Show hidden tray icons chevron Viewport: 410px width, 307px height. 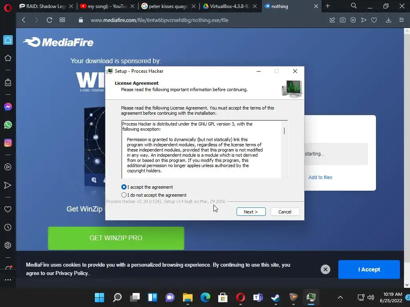tap(340, 297)
